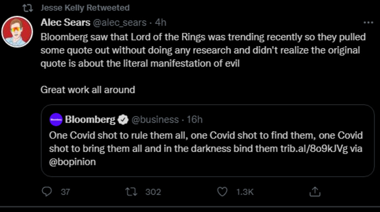Click the 1.3K likes count
Screen dimensions: 380x212
[x=245, y=192]
